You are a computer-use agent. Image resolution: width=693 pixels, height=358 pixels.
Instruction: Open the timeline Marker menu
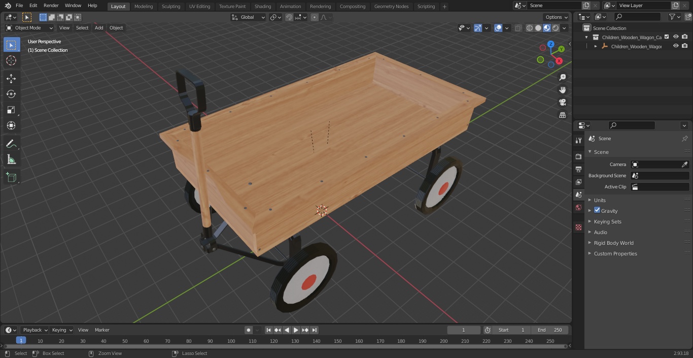pyautogui.click(x=102, y=330)
